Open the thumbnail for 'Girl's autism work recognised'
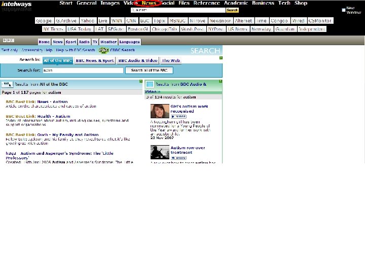Image resolution: width=365 pixels, height=274 pixels. 160,111
